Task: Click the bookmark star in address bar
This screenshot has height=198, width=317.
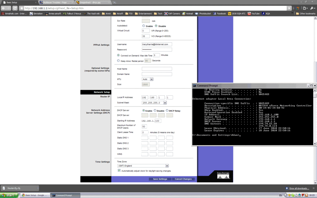Action: point(21,8)
